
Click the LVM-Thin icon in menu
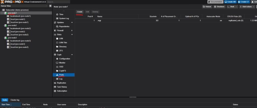(57, 43)
